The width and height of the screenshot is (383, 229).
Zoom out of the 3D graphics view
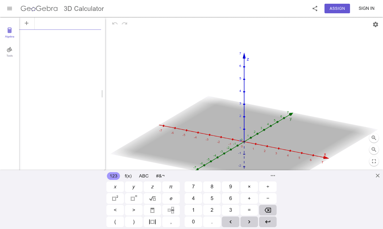(x=374, y=150)
